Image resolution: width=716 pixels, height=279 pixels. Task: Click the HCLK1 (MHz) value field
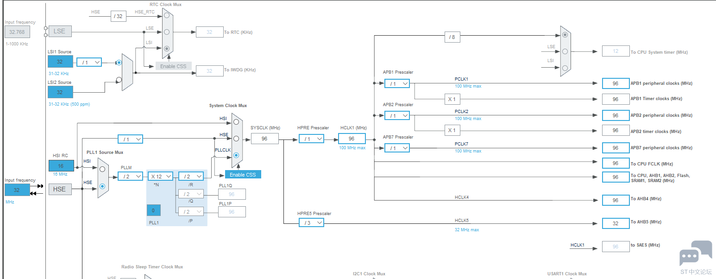[352, 139]
